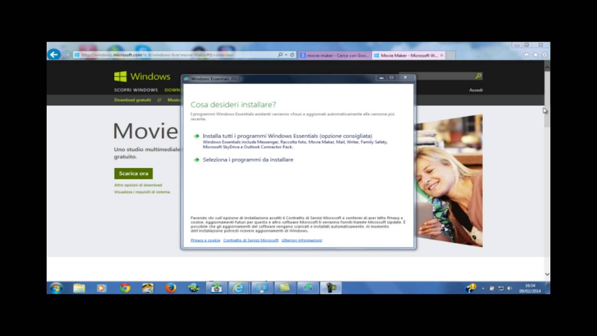Image resolution: width=597 pixels, height=336 pixels.
Task: Open the browser Home icon
Action: tap(526, 55)
